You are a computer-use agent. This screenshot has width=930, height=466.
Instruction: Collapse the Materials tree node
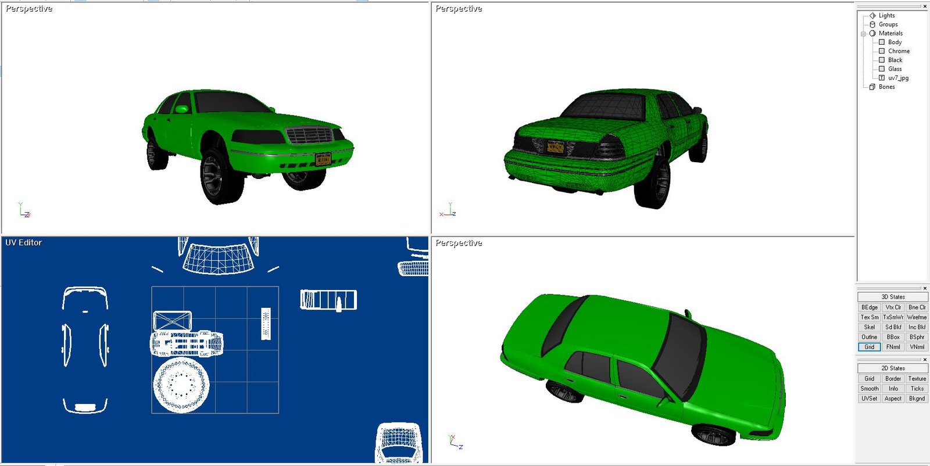point(863,34)
